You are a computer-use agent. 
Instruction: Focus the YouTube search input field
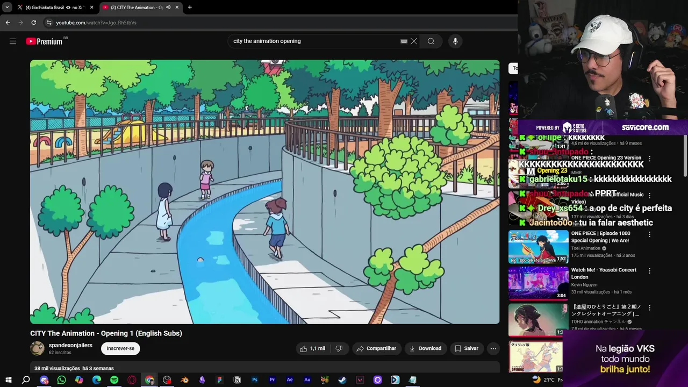[x=314, y=41]
